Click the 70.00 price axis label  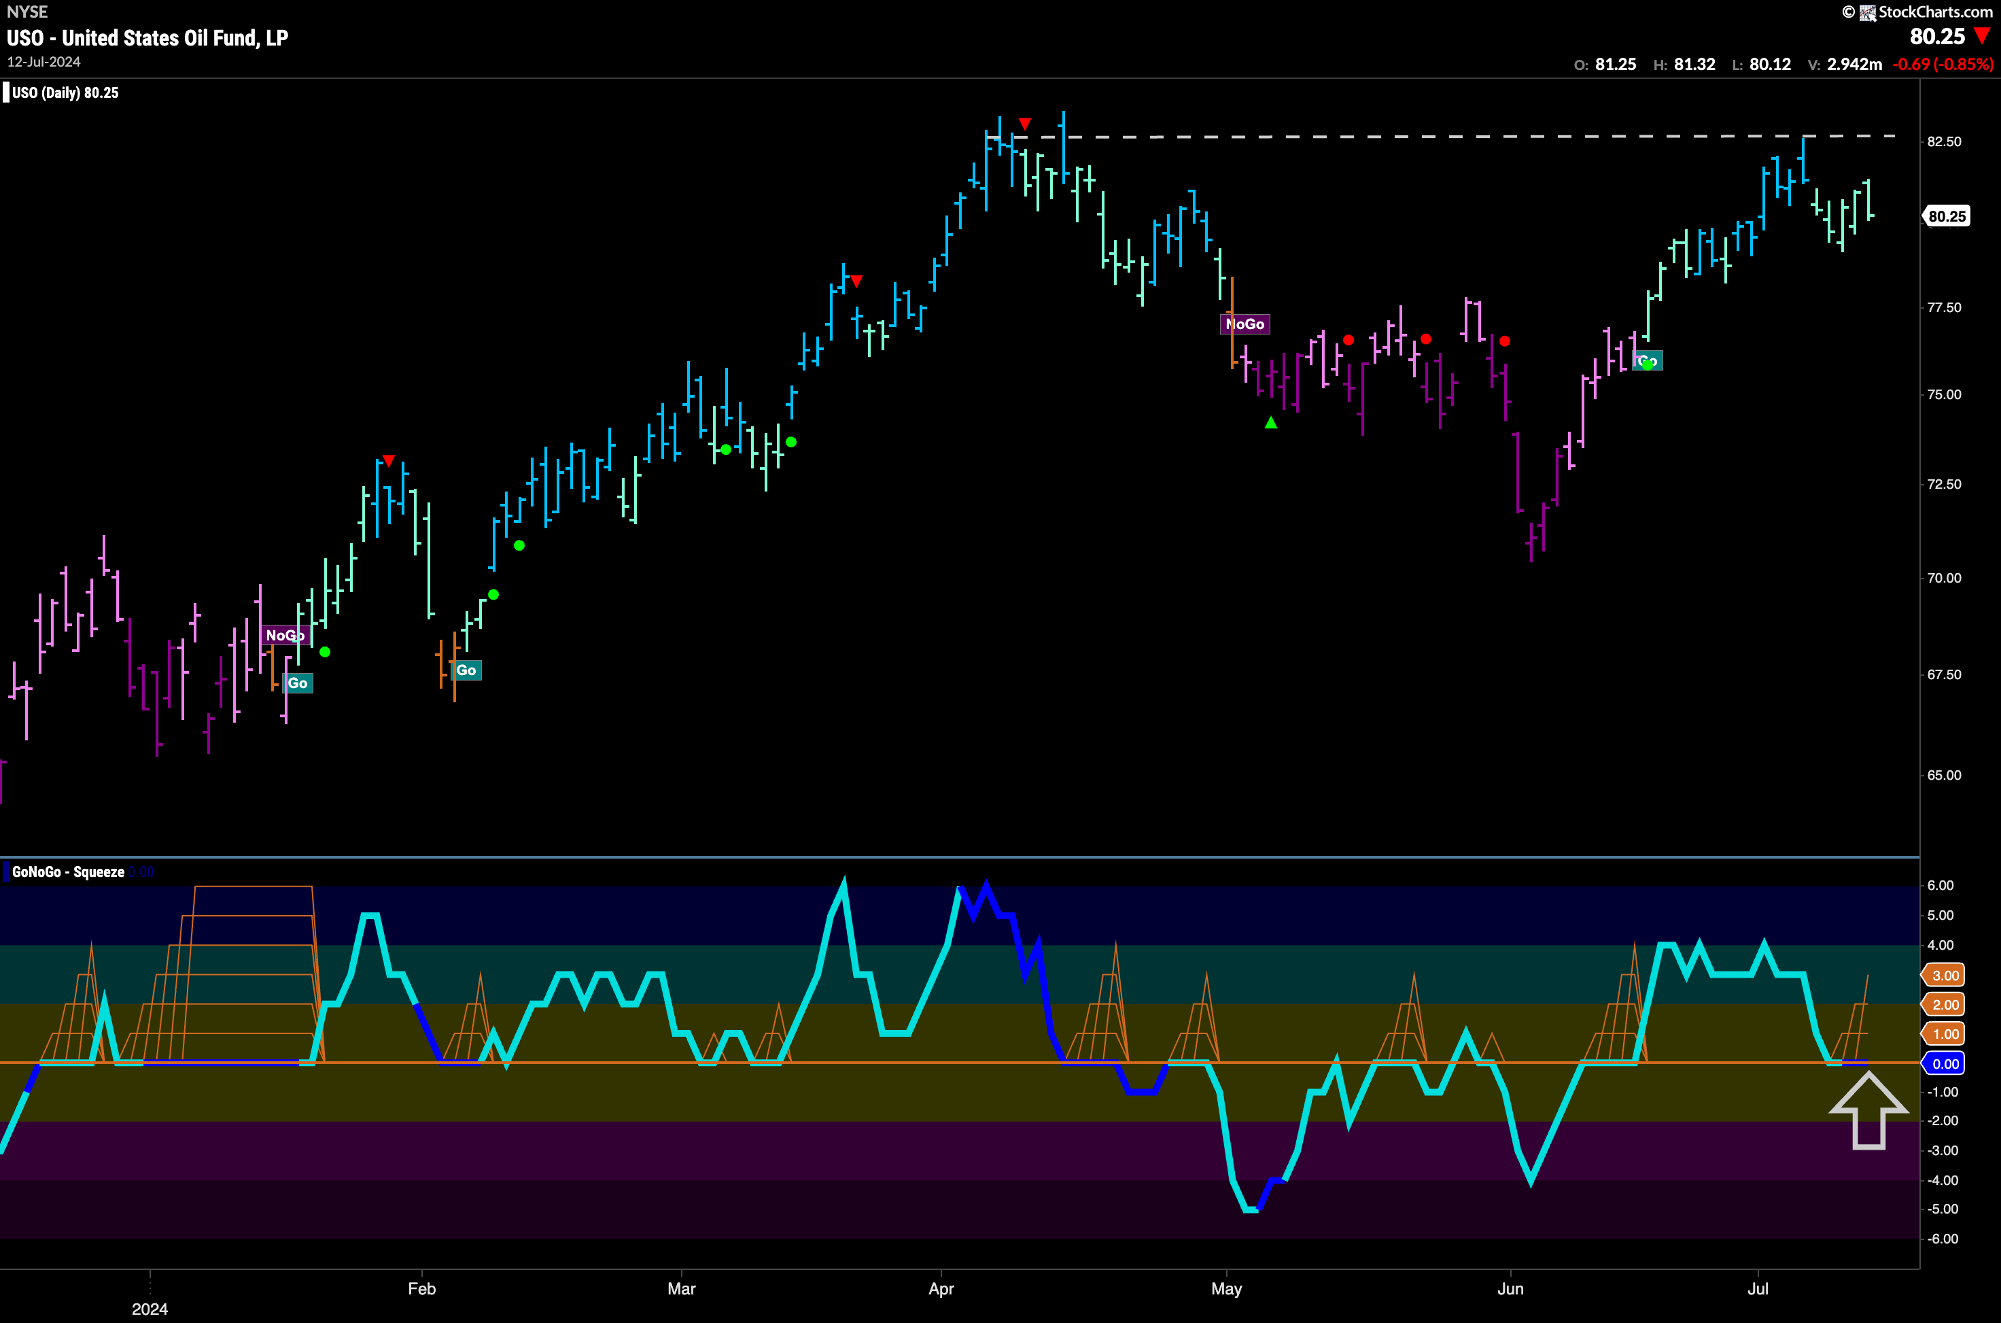point(1945,578)
